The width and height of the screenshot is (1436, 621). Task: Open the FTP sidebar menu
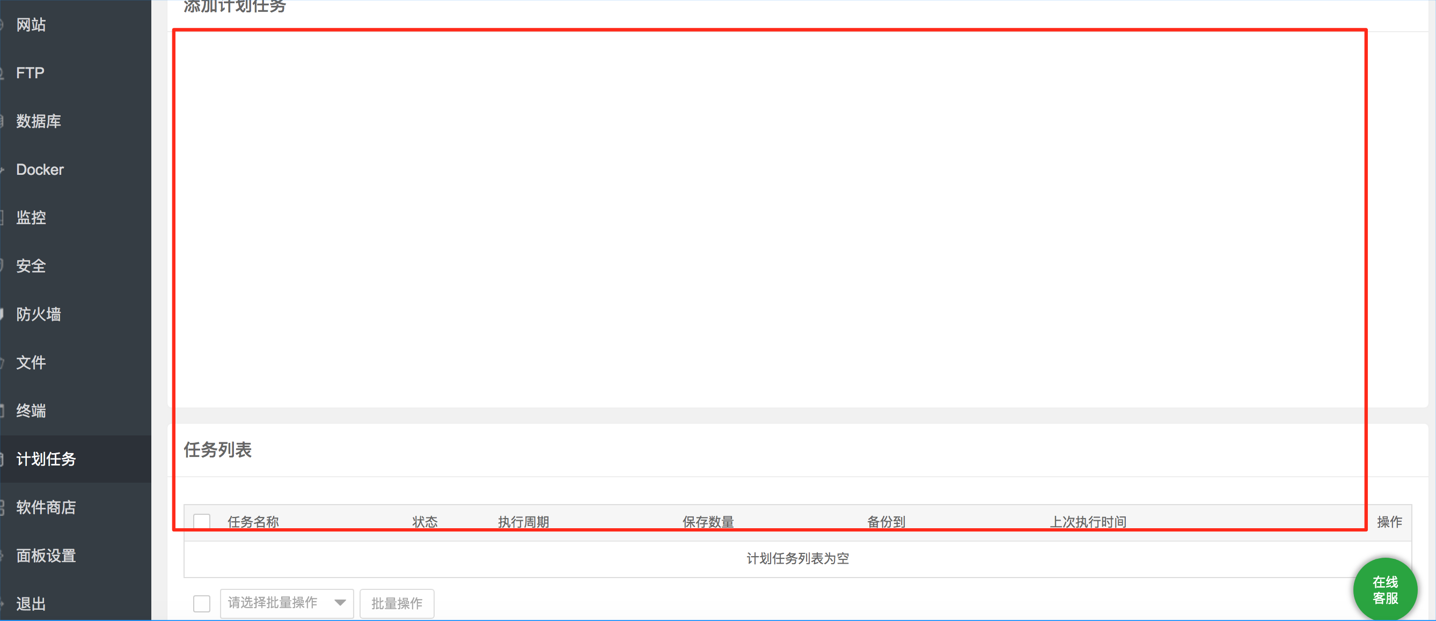30,73
